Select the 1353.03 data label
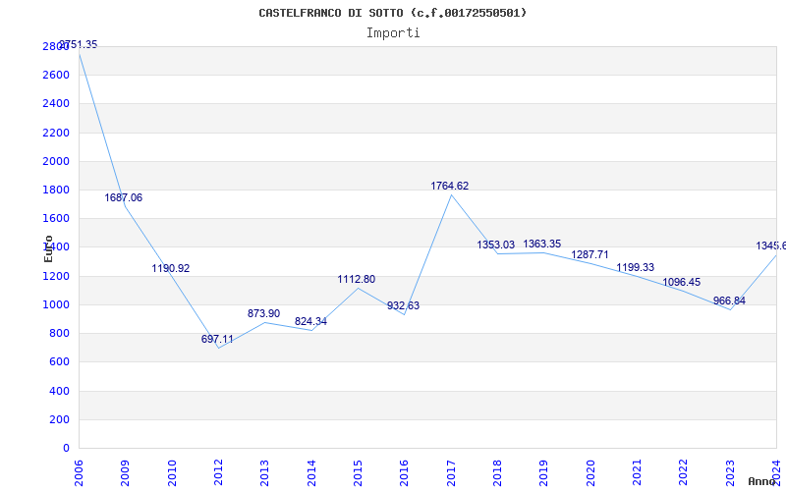Viewport: 786px width, 491px height. click(x=496, y=245)
